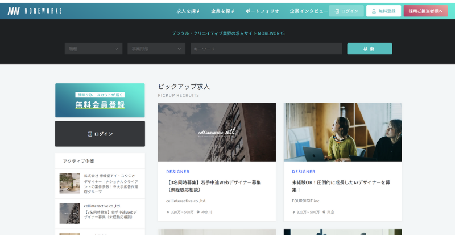Go to the ポートフォリオ navigation item
Image resolution: width=455 pixels, height=238 pixels.
262,11
